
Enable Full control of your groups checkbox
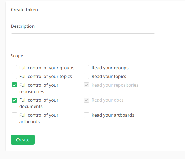[x=14, y=68]
